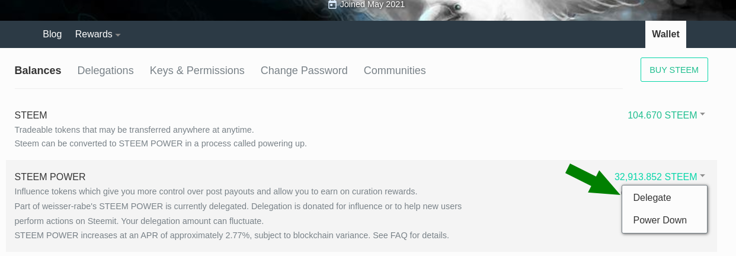Select the Balances tab

(38, 71)
